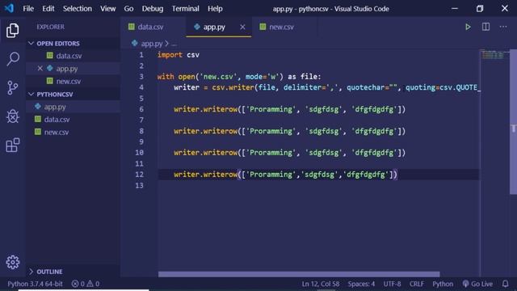Open app.py in PYTHONCSV folder

coord(55,107)
